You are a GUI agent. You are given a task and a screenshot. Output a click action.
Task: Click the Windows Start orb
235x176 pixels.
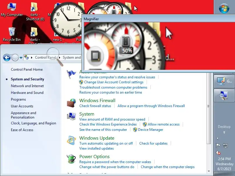click(x=224, y=8)
